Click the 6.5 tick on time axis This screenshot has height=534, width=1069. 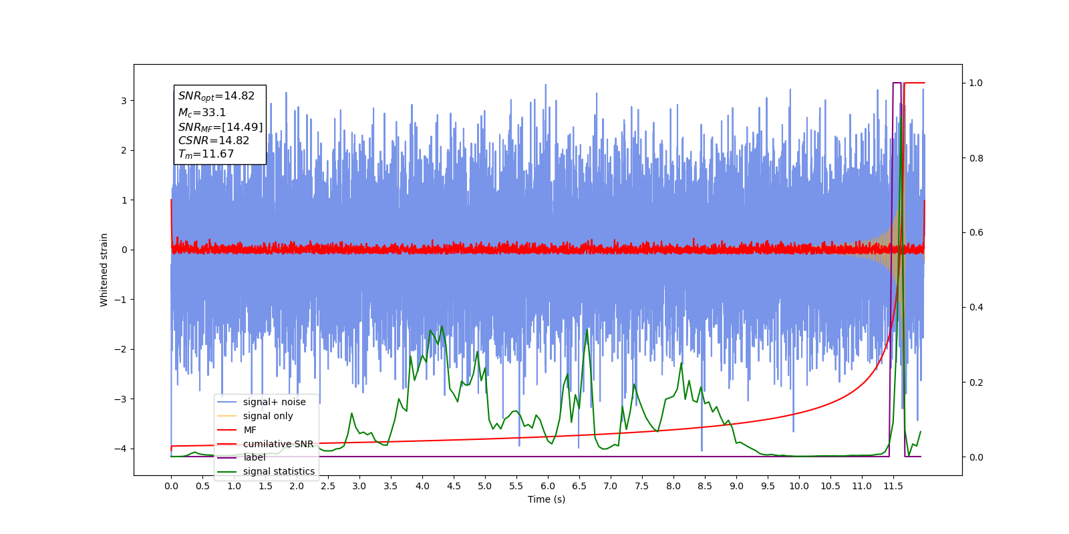pos(579,486)
